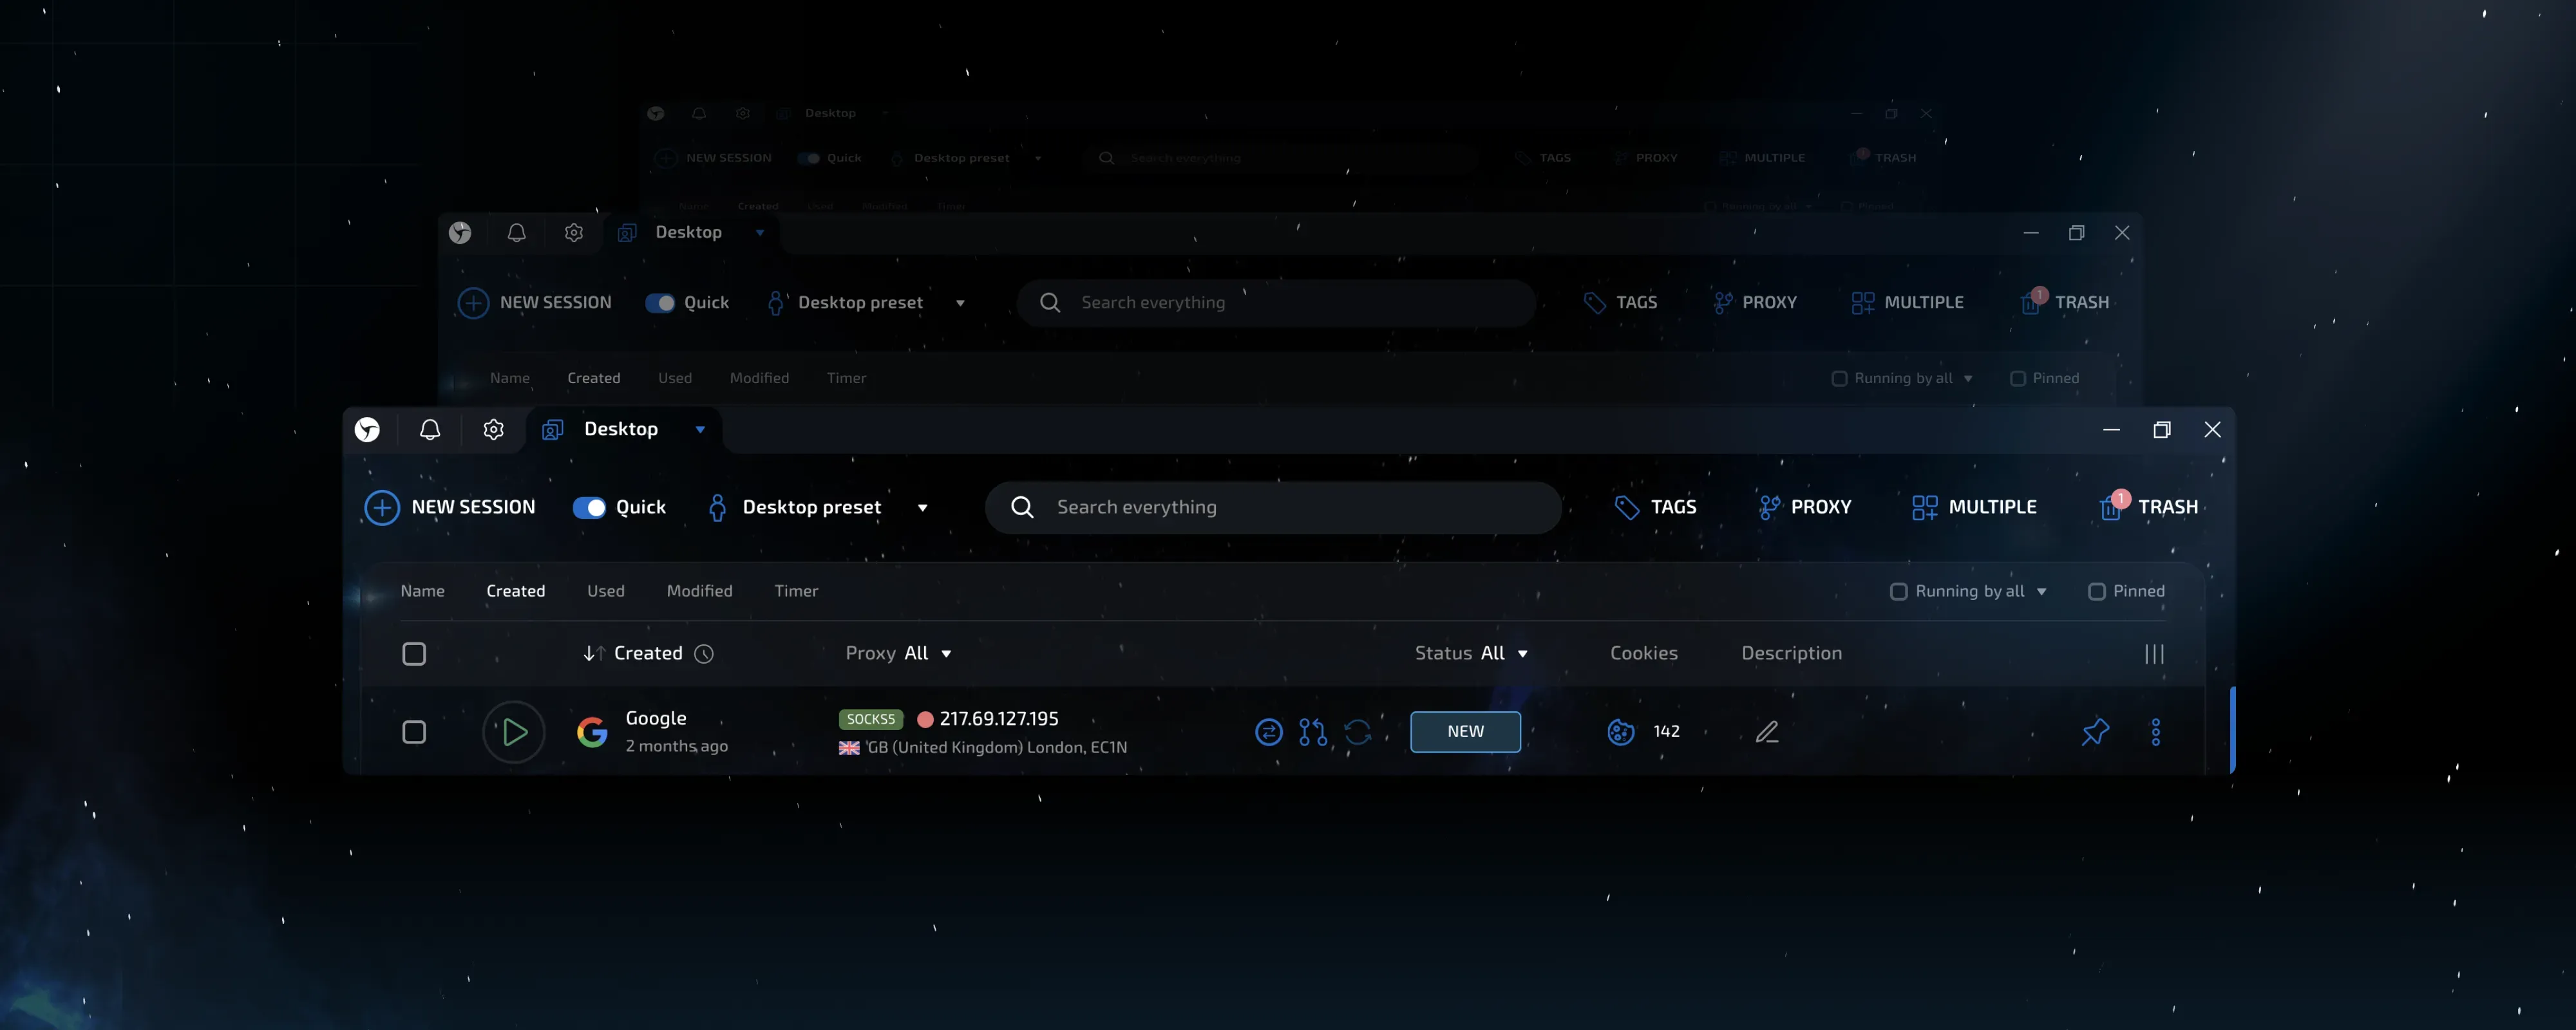The image size is (2576, 1030).
Task: Open the Google session three-dot menu
Action: [2155, 732]
